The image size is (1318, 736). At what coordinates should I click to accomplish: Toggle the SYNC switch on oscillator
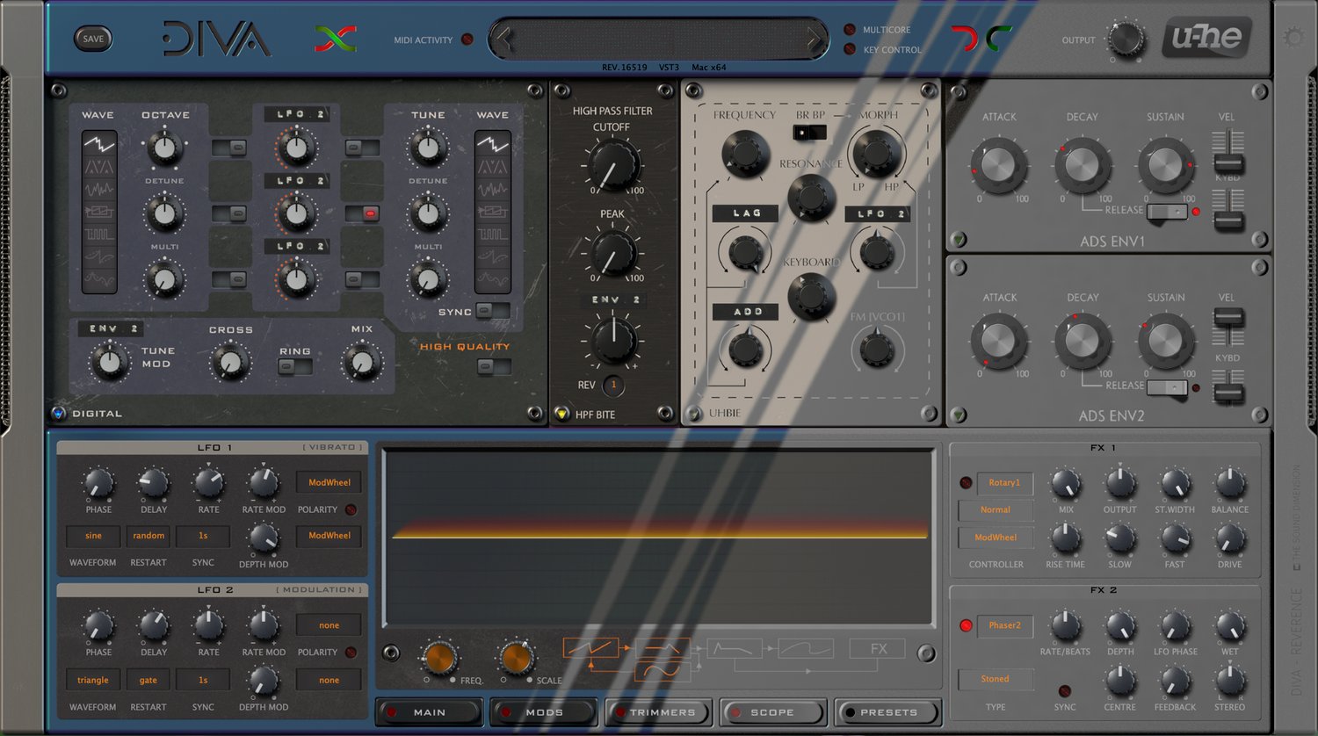[494, 311]
